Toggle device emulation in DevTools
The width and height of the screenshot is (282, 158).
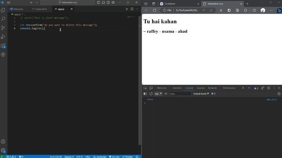pos(151,88)
